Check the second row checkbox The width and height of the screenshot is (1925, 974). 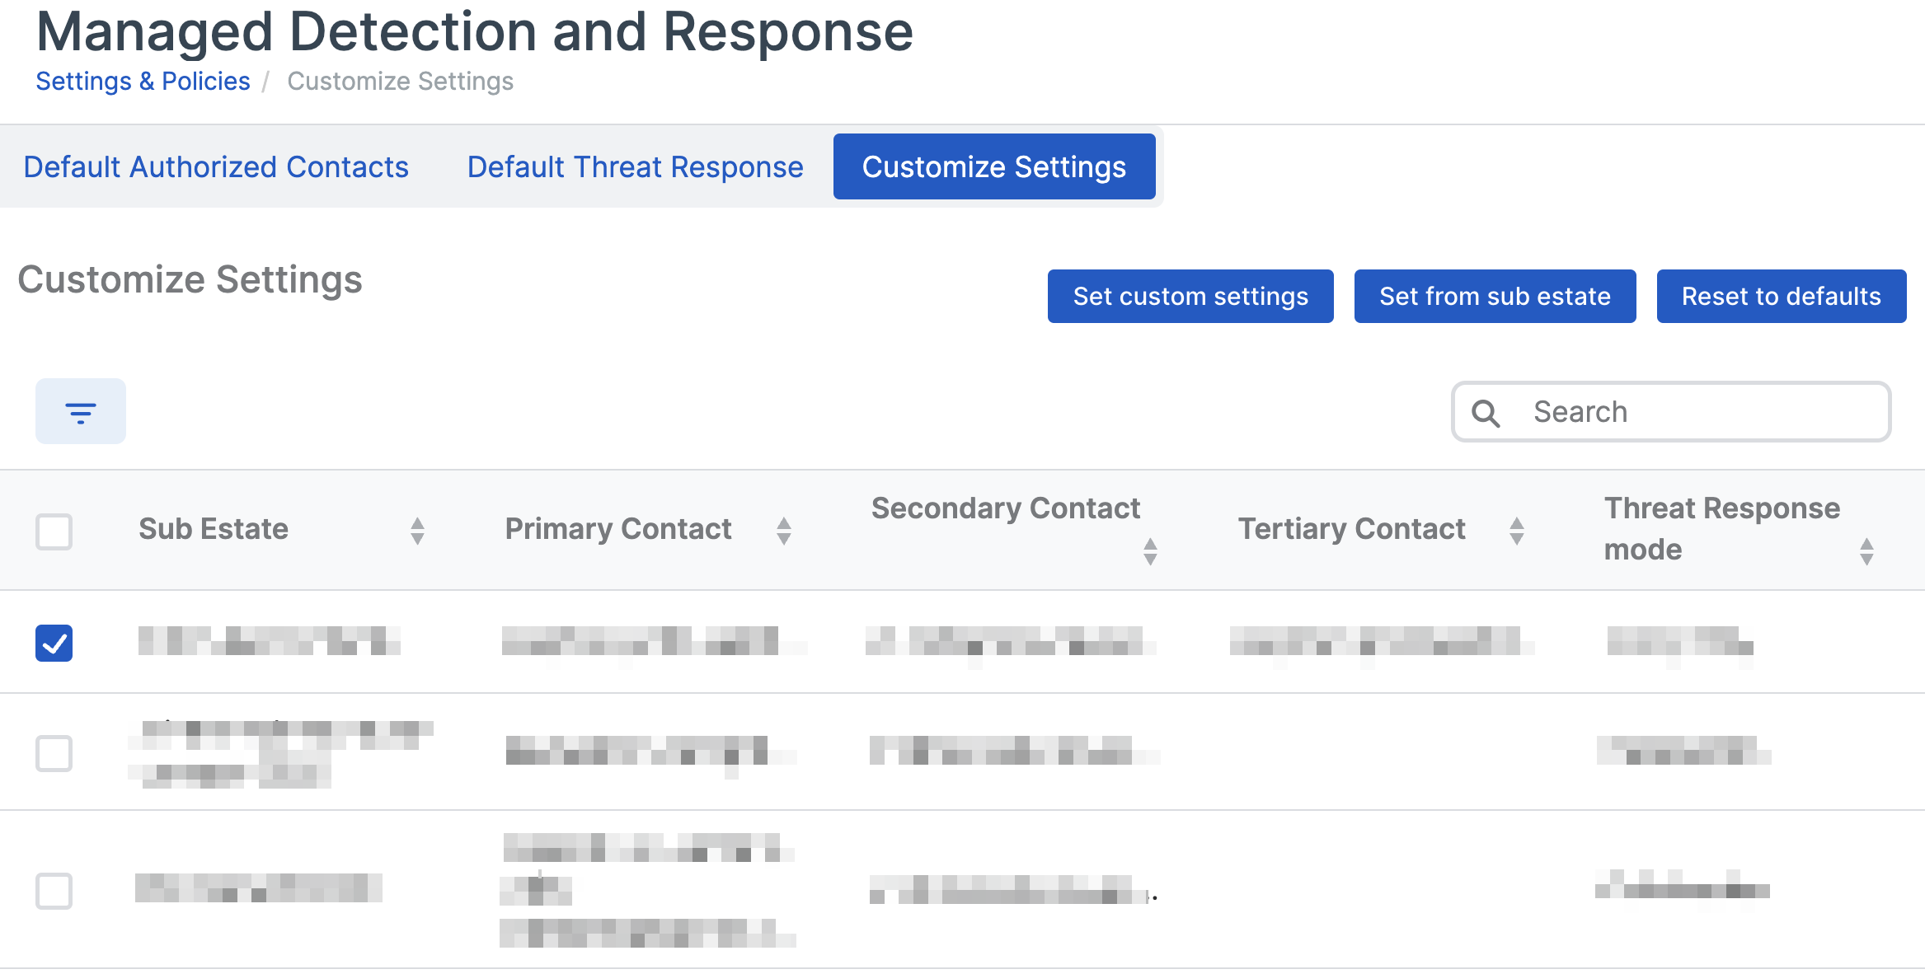pos(54,752)
